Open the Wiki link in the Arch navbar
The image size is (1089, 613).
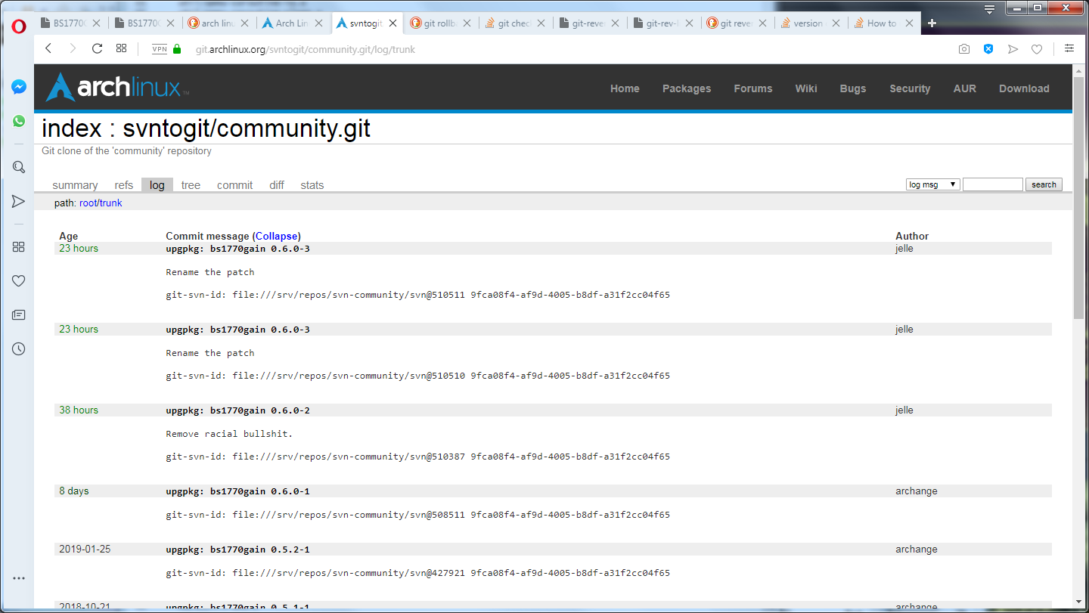coord(805,88)
